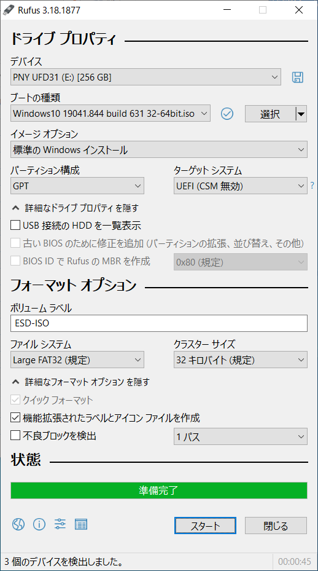Click the スタート button
This screenshot has height=571, width=318.
point(205,526)
